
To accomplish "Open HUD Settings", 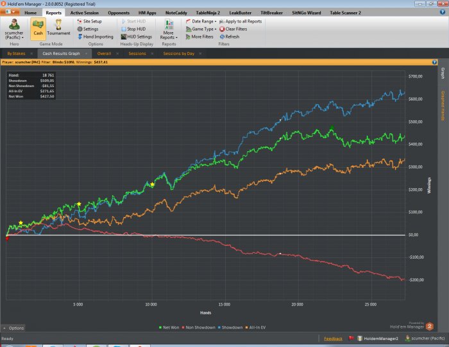I will [136, 36].
